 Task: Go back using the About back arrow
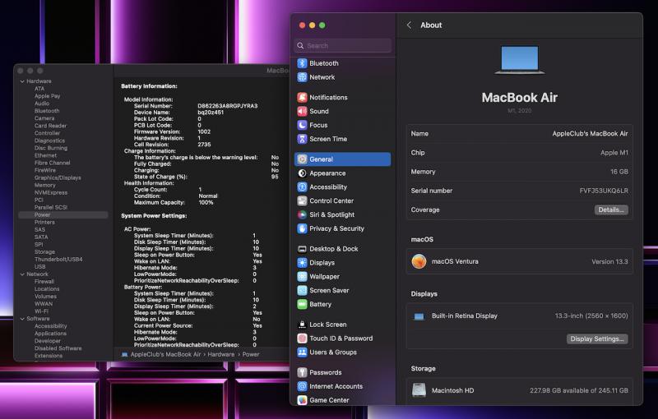pyautogui.click(x=409, y=25)
